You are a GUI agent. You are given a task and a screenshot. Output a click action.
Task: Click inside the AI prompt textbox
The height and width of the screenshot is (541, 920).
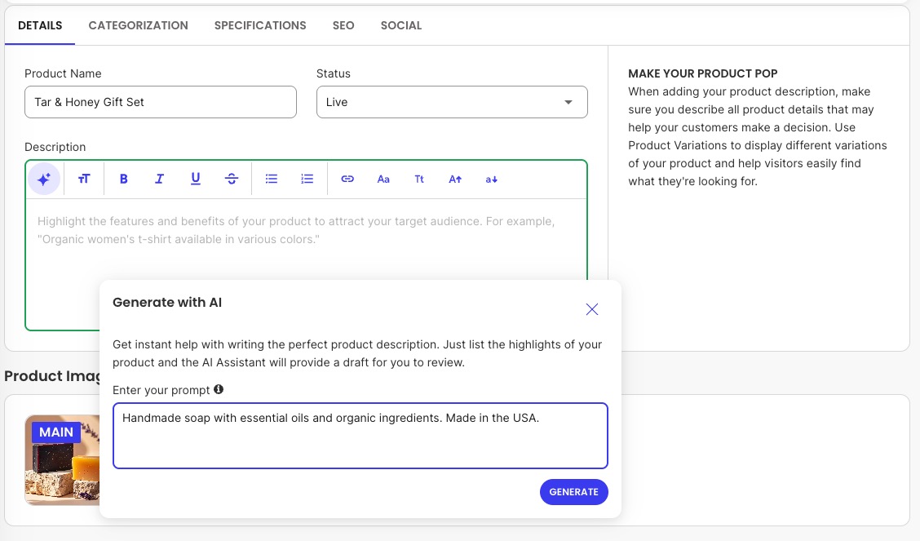coord(360,436)
